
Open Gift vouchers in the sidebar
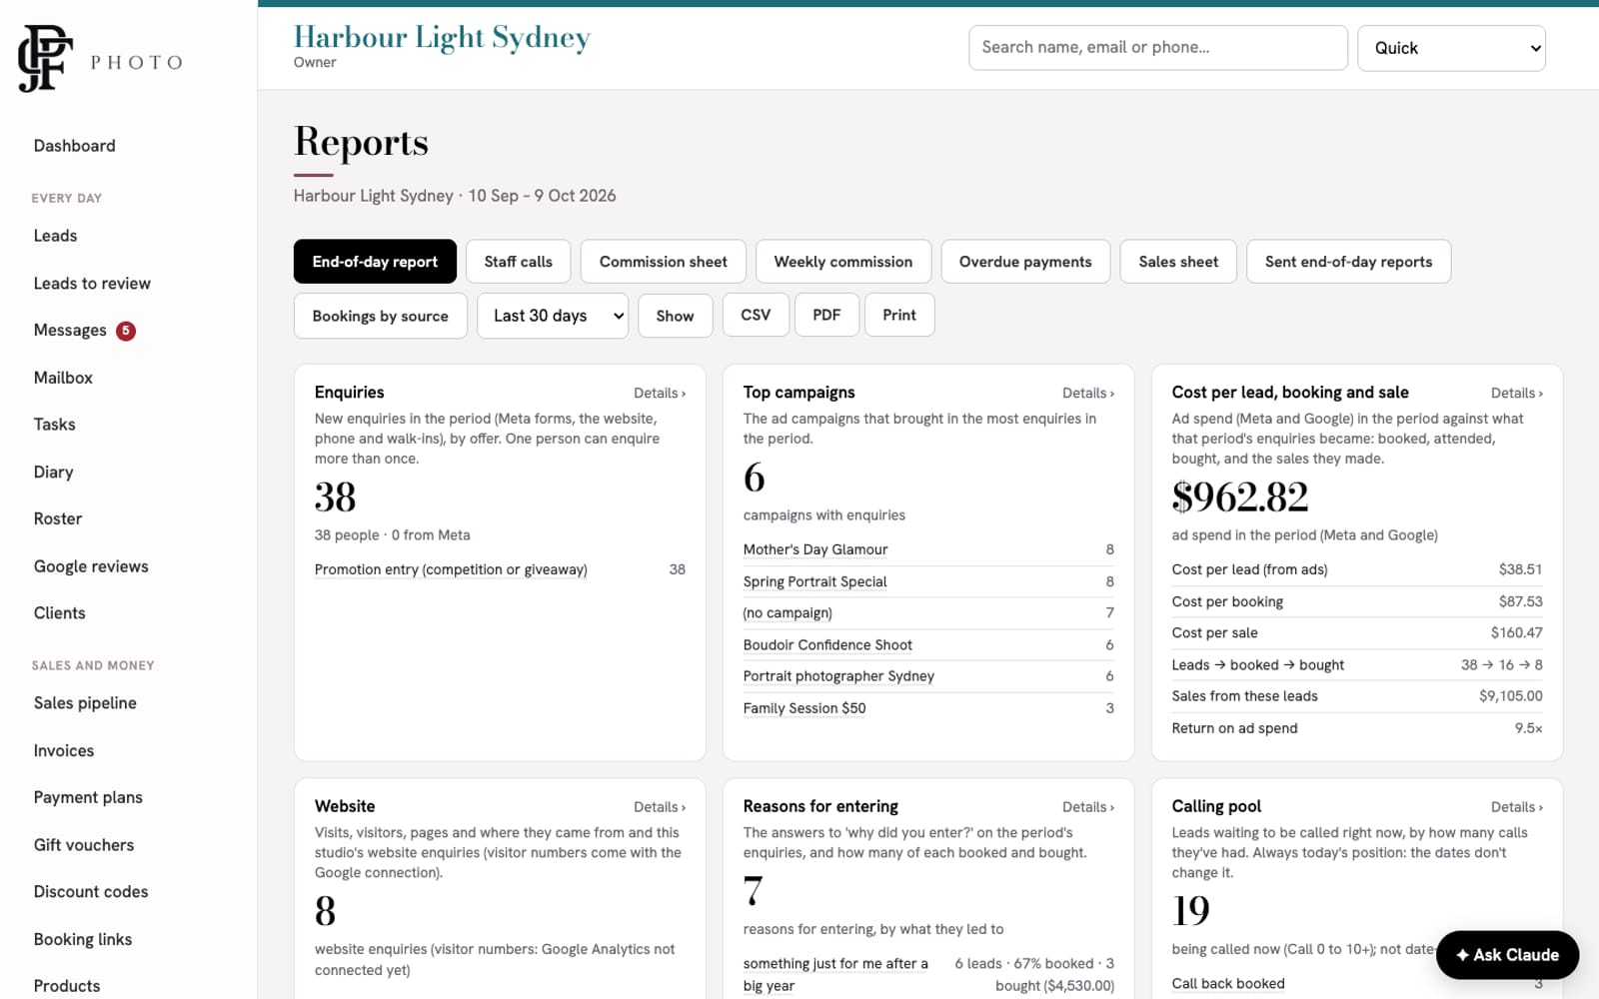pyautogui.click(x=84, y=845)
